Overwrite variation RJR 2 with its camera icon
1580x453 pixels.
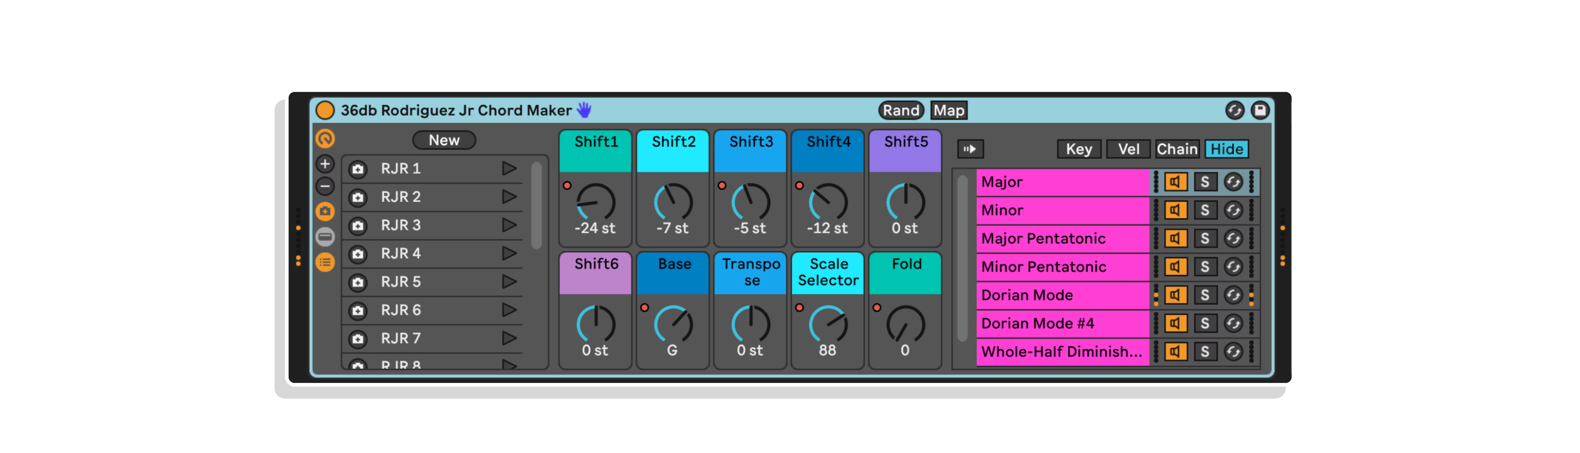pos(358,197)
